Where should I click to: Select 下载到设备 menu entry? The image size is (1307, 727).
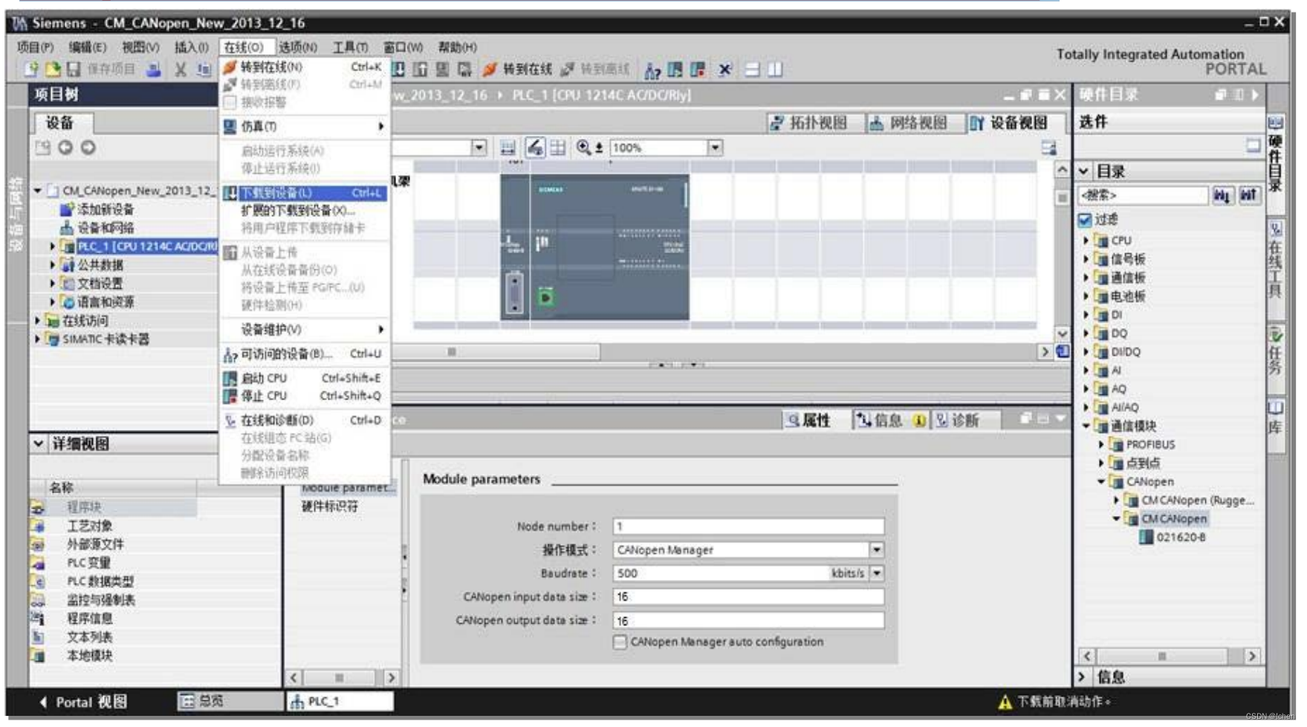click(305, 193)
